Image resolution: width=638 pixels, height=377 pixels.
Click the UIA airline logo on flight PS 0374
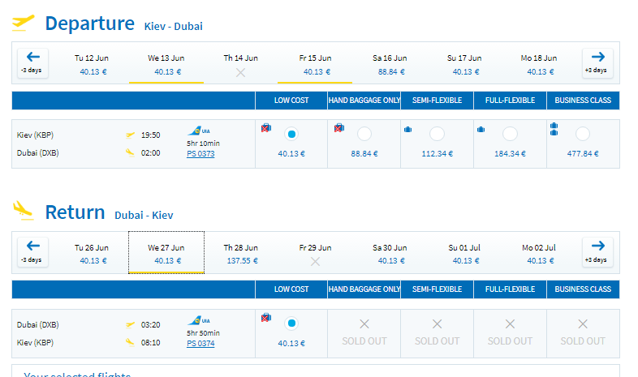click(x=199, y=320)
